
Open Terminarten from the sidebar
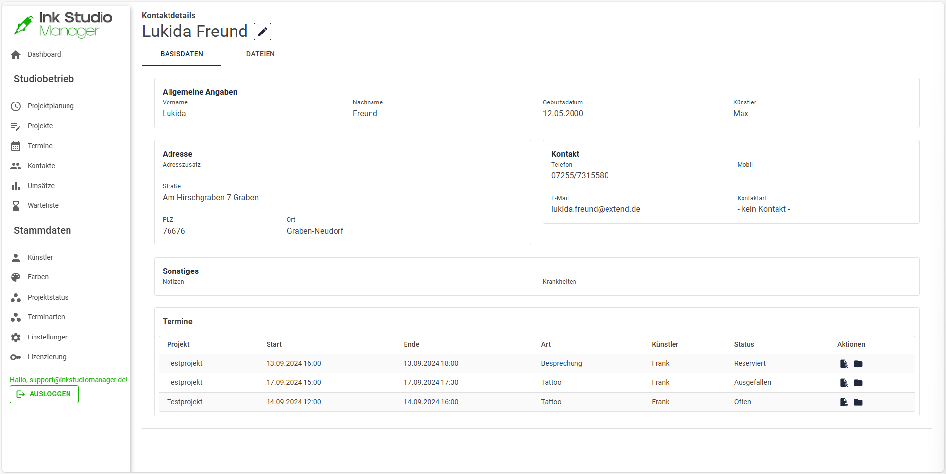pyautogui.click(x=46, y=317)
